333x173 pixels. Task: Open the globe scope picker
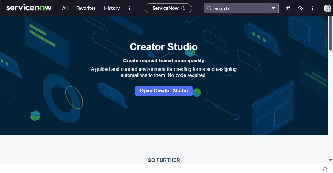tap(288, 8)
